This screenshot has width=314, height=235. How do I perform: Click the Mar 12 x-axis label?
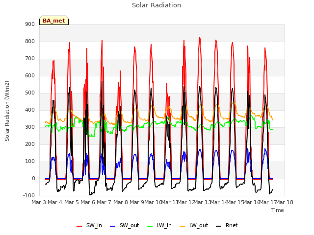(186, 202)
